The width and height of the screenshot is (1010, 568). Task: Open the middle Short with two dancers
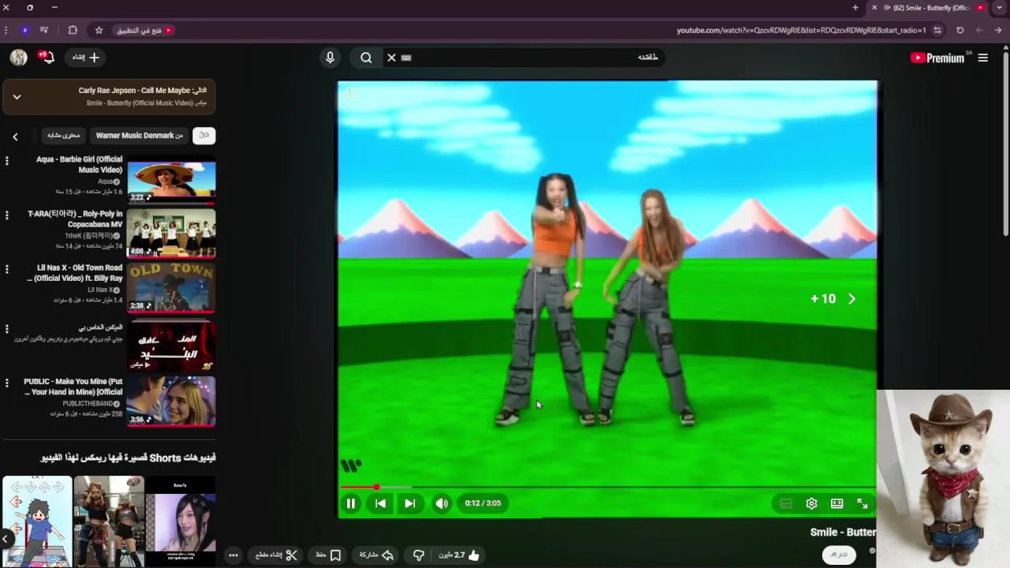(x=109, y=521)
